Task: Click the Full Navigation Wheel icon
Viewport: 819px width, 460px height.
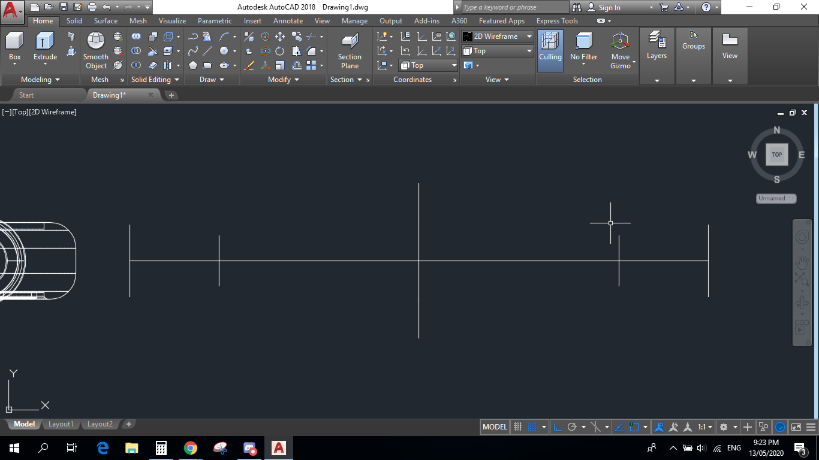Action: pos(802,238)
